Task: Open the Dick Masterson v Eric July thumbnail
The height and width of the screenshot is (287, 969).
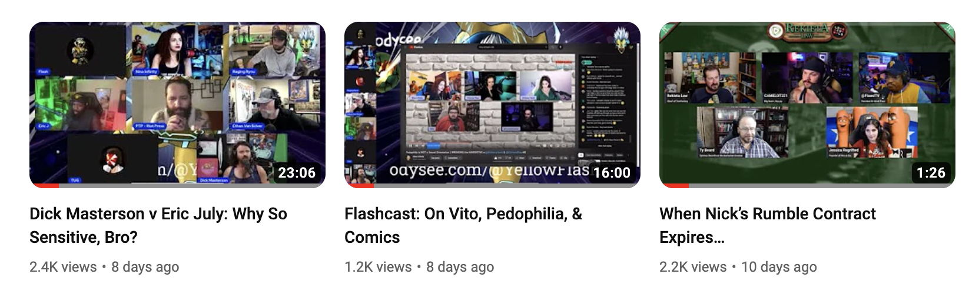Action: click(x=177, y=105)
